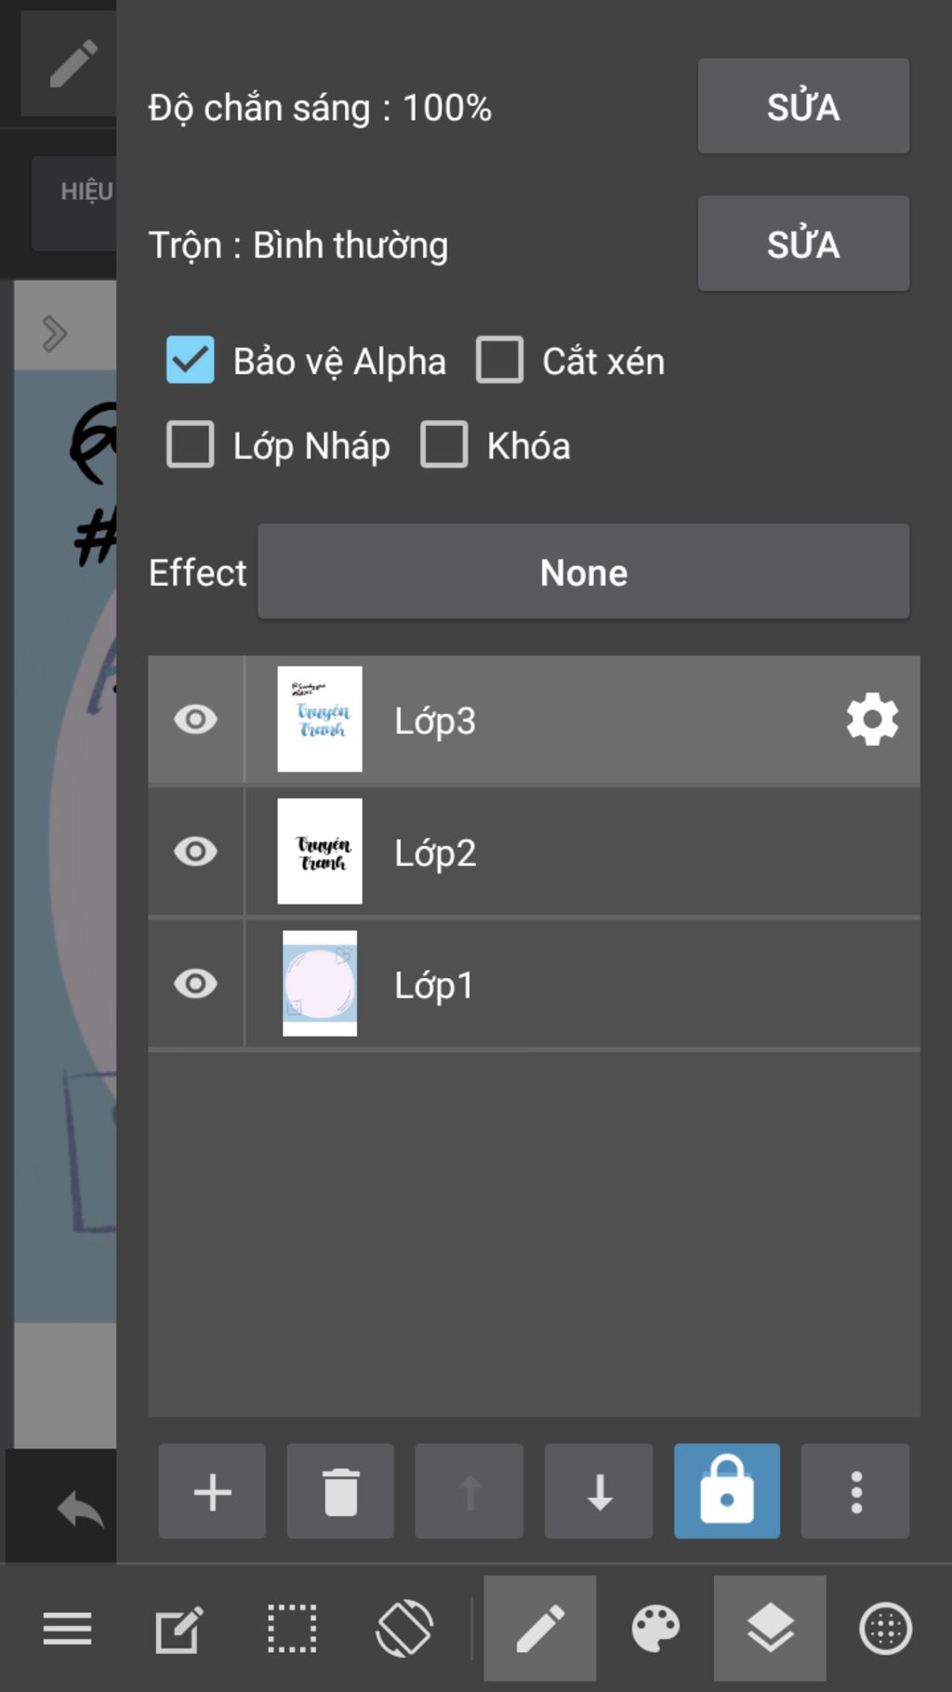Open the layers panel tab icon

pyautogui.click(x=770, y=1629)
